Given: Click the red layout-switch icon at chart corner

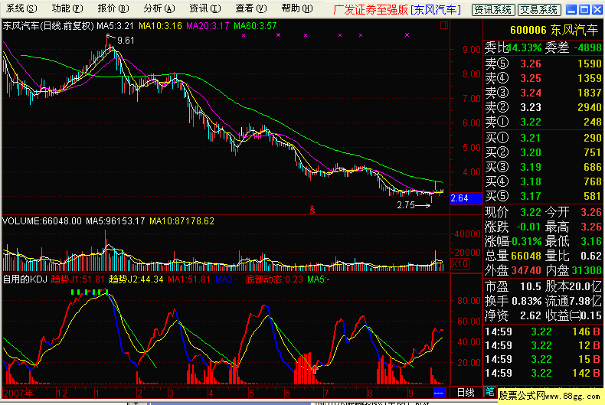Looking at the screenshot, I should click(x=443, y=25).
